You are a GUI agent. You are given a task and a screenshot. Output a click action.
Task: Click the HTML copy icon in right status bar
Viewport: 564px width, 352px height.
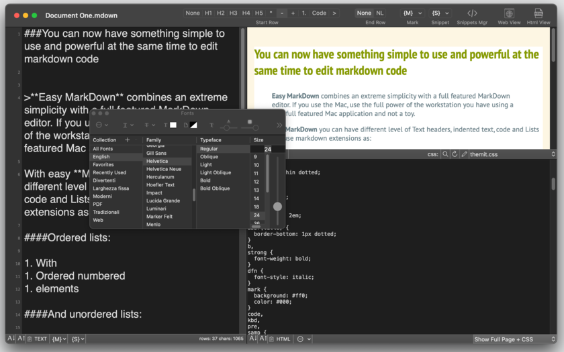273,339
